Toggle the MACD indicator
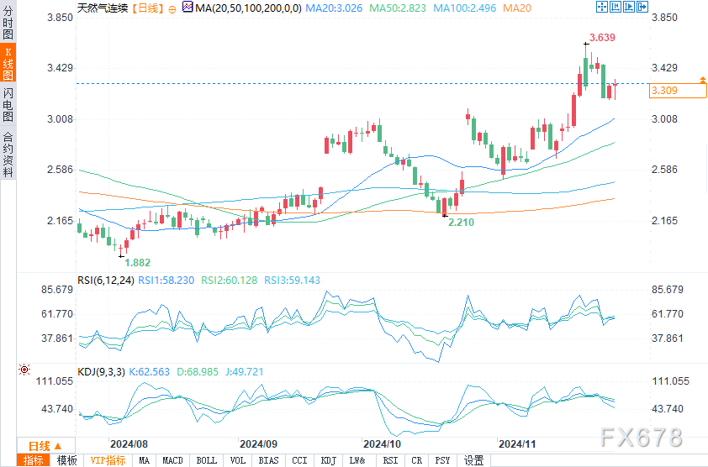Viewport: 708px width, 467px height. coord(172,460)
